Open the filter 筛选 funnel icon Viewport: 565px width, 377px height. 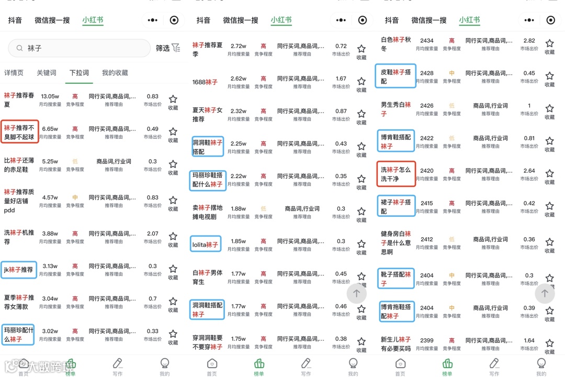pyautogui.click(x=176, y=48)
